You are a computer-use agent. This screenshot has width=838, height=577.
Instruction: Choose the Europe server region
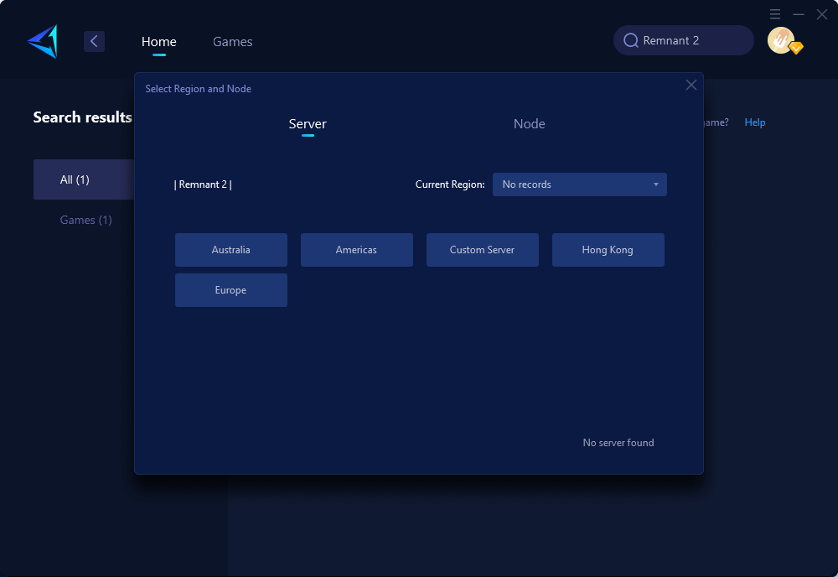pyautogui.click(x=231, y=290)
